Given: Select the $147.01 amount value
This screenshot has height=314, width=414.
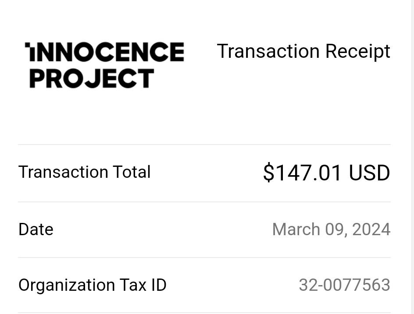Looking at the screenshot, I should (x=302, y=173).
